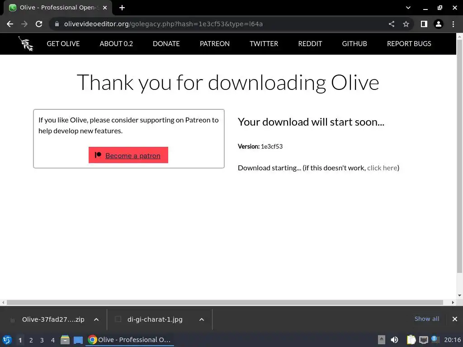Click the Version 1e3cf53 text
This screenshot has height=347, width=463.
coord(260,146)
